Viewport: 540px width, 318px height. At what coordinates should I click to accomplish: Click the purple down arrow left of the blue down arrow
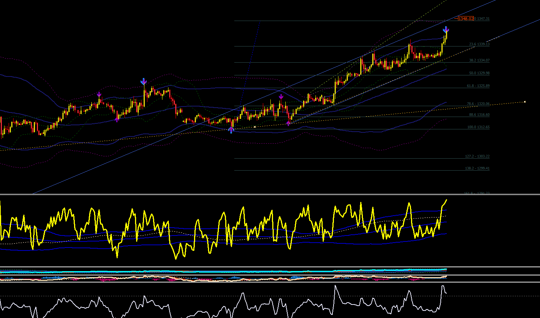pyautogui.click(x=99, y=94)
